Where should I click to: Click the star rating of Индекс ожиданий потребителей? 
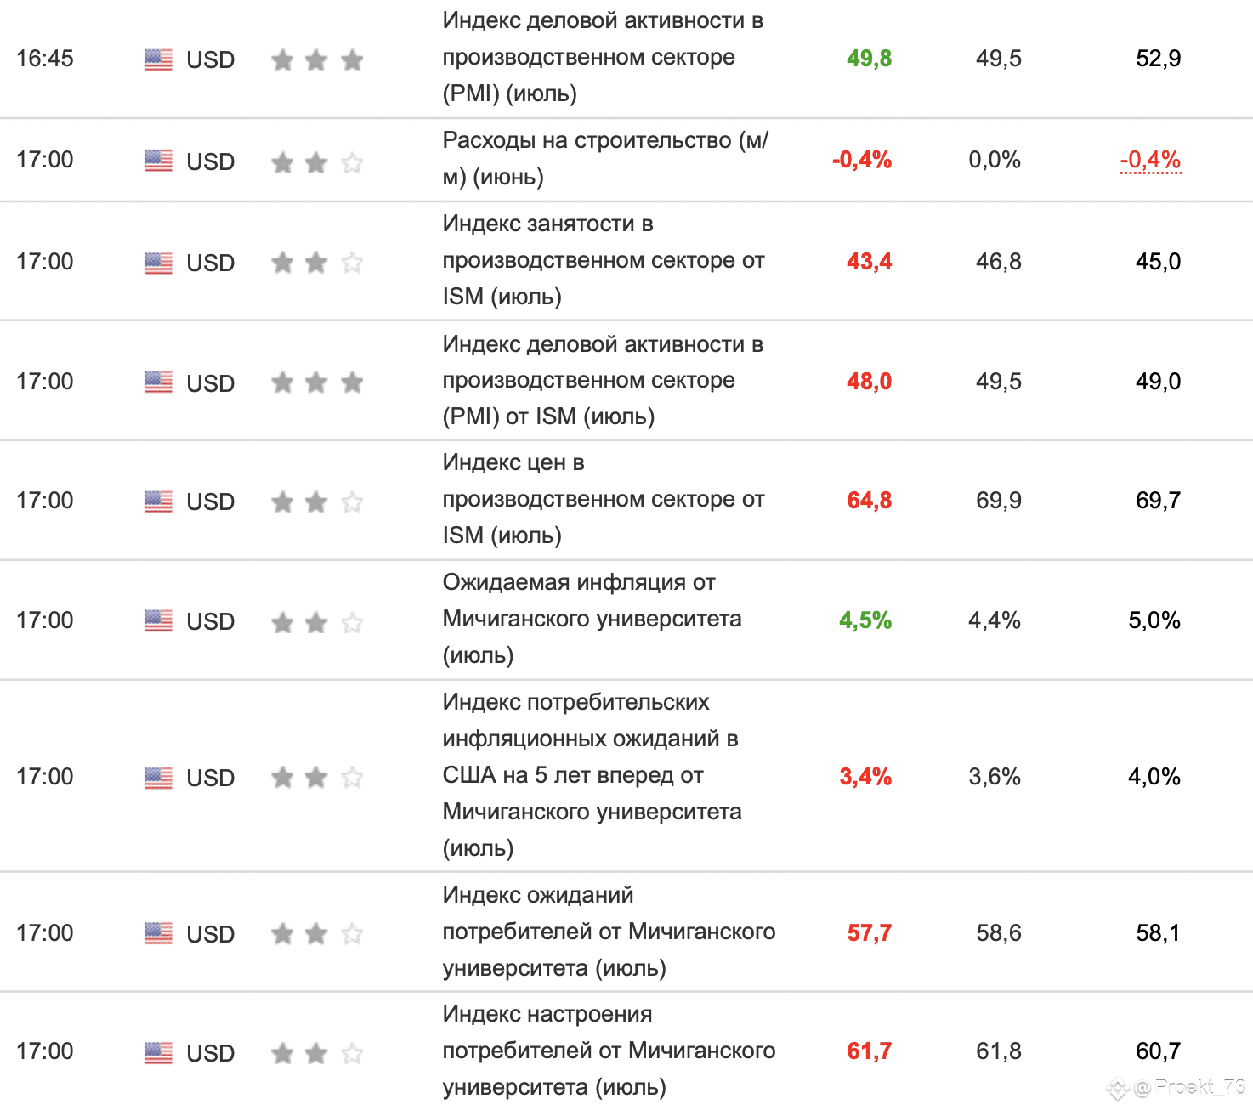317,933
